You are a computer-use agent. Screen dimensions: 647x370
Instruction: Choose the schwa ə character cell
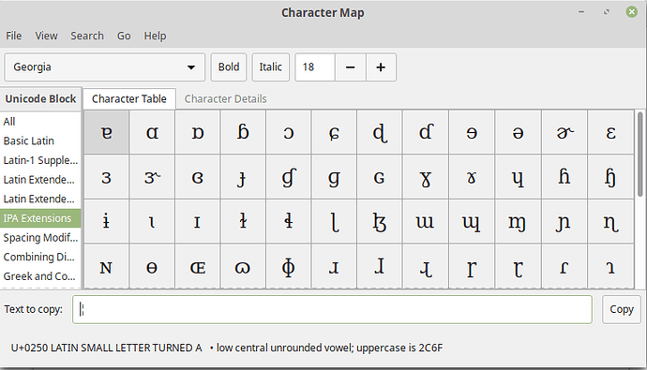pyautogui.click(x=518, y=132)
